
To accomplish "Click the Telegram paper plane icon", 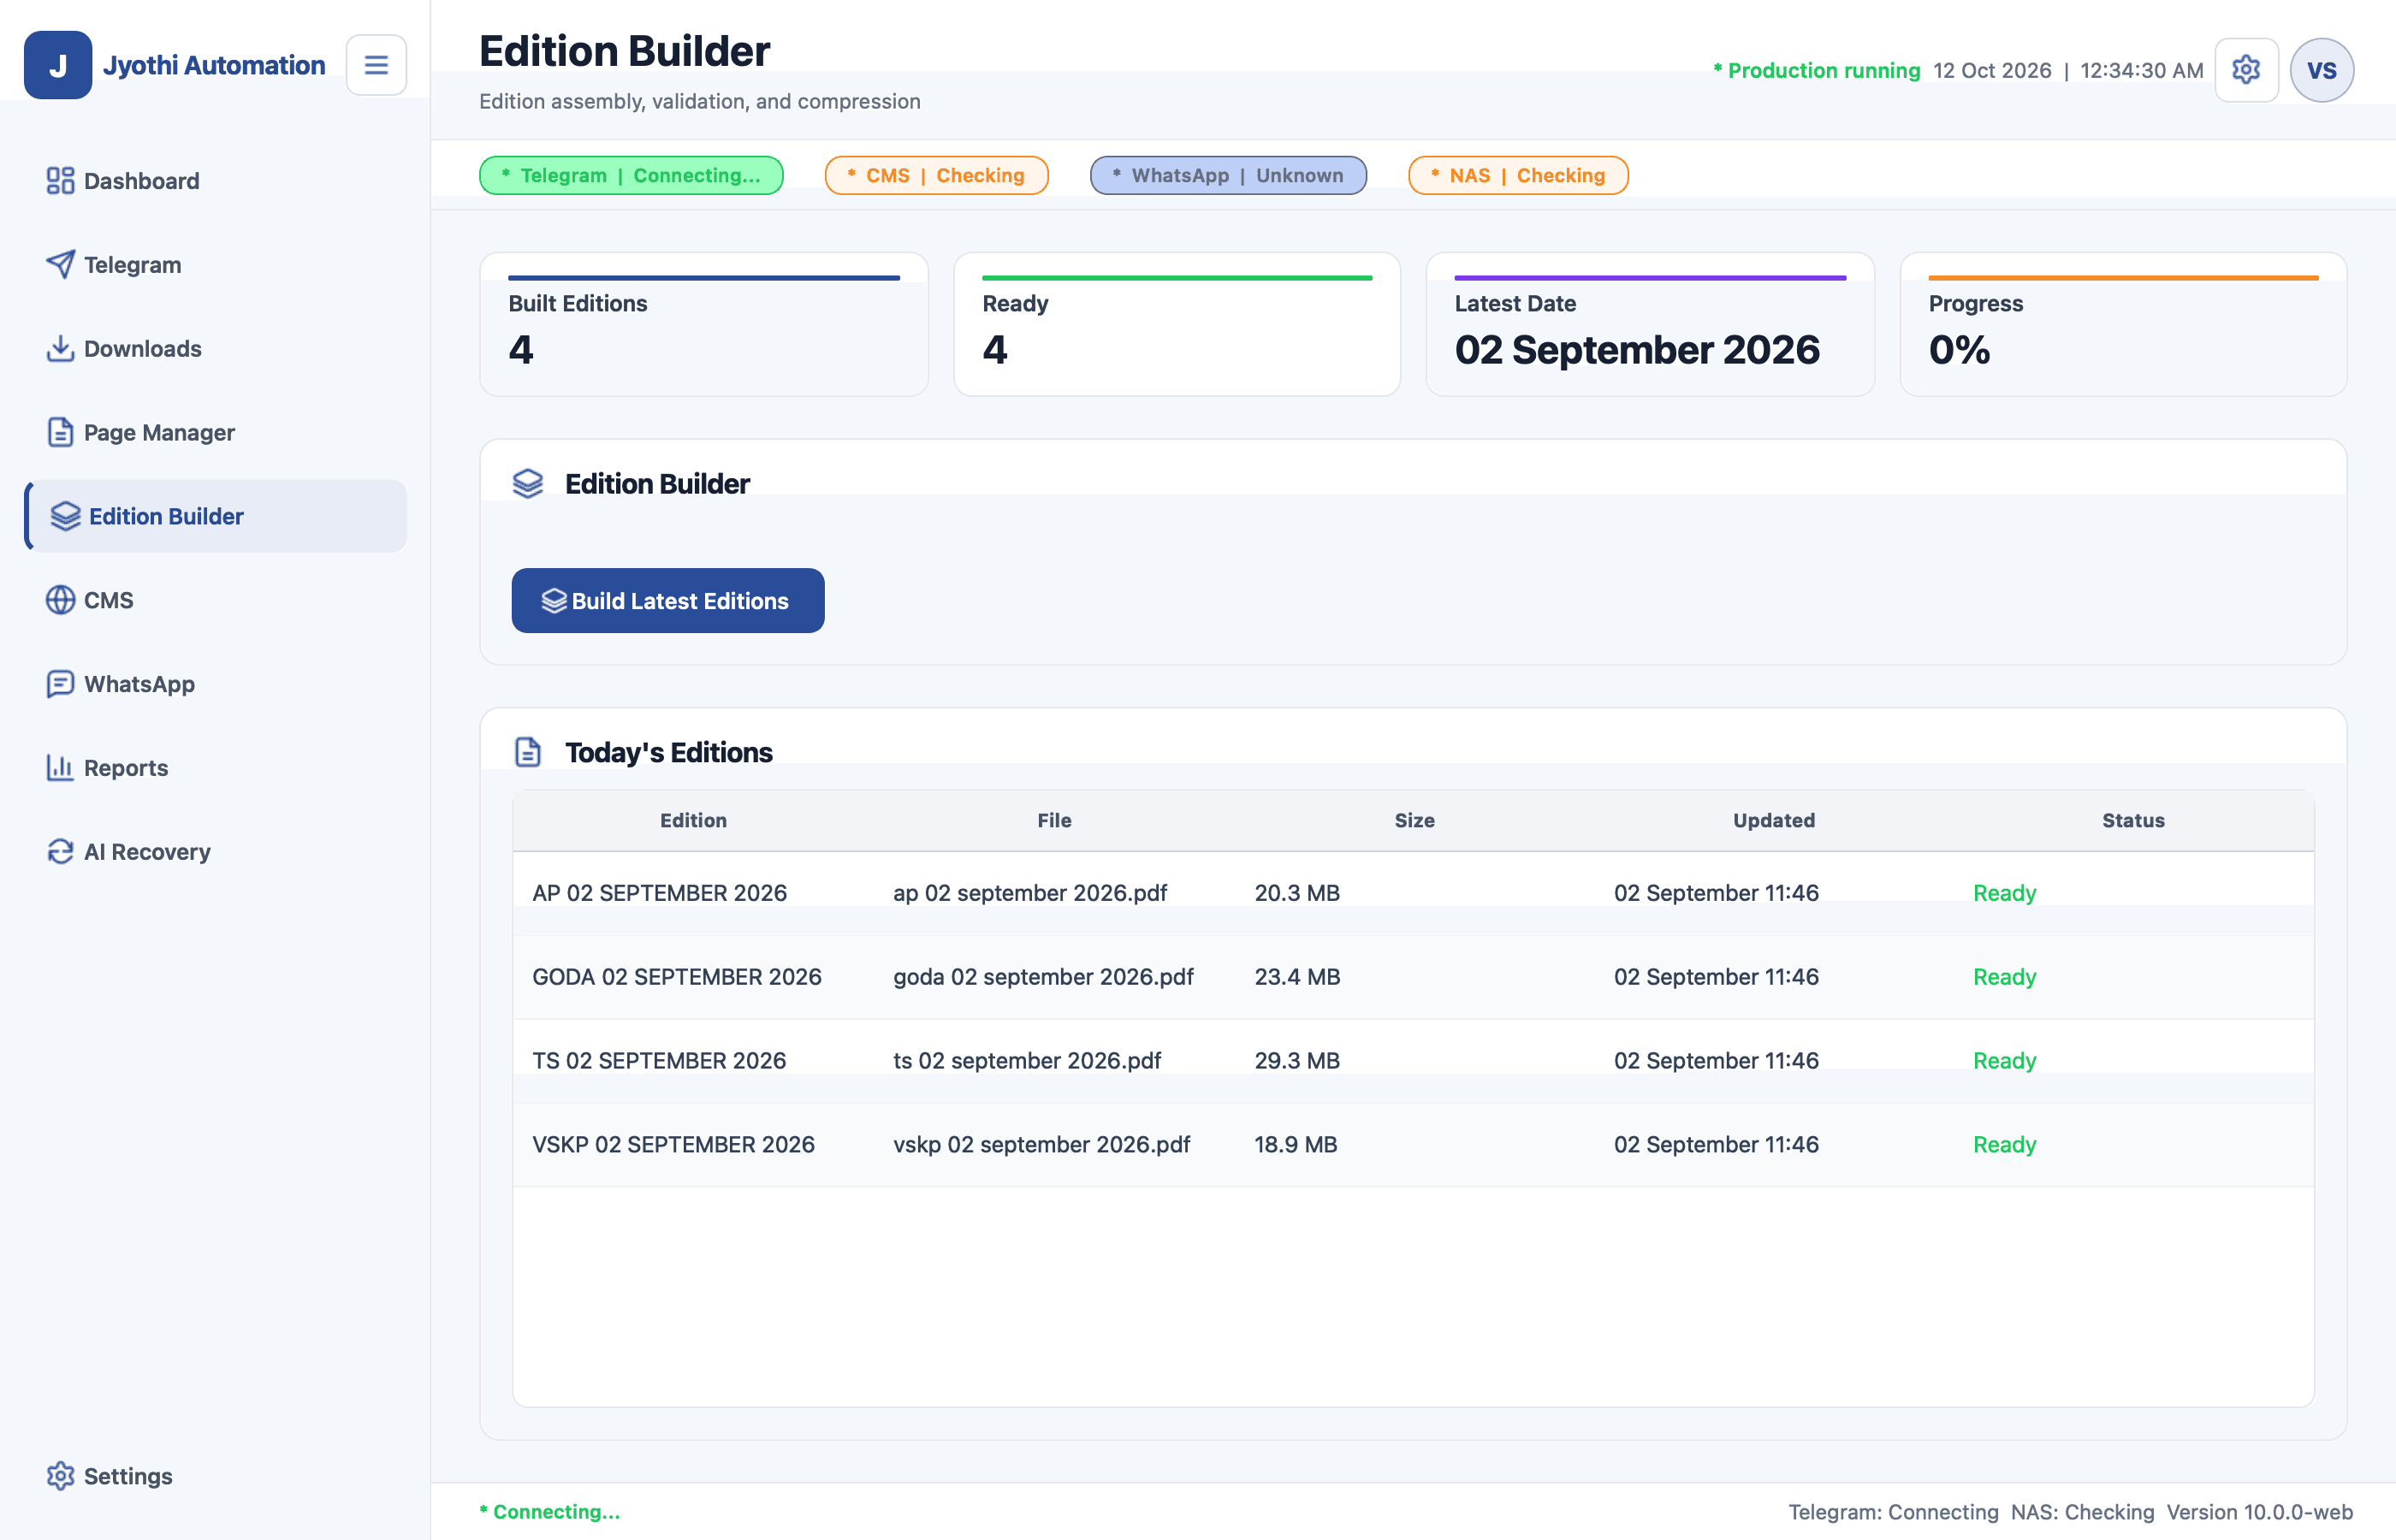I will (60, 265).
